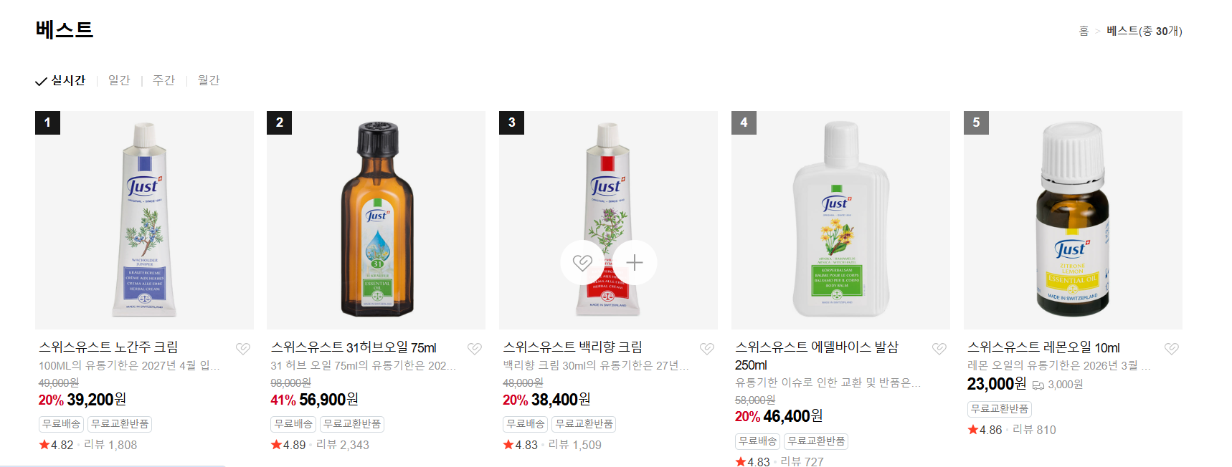Switch ranking to 주간
This screenshot has width=1232, height=467.
164,80
